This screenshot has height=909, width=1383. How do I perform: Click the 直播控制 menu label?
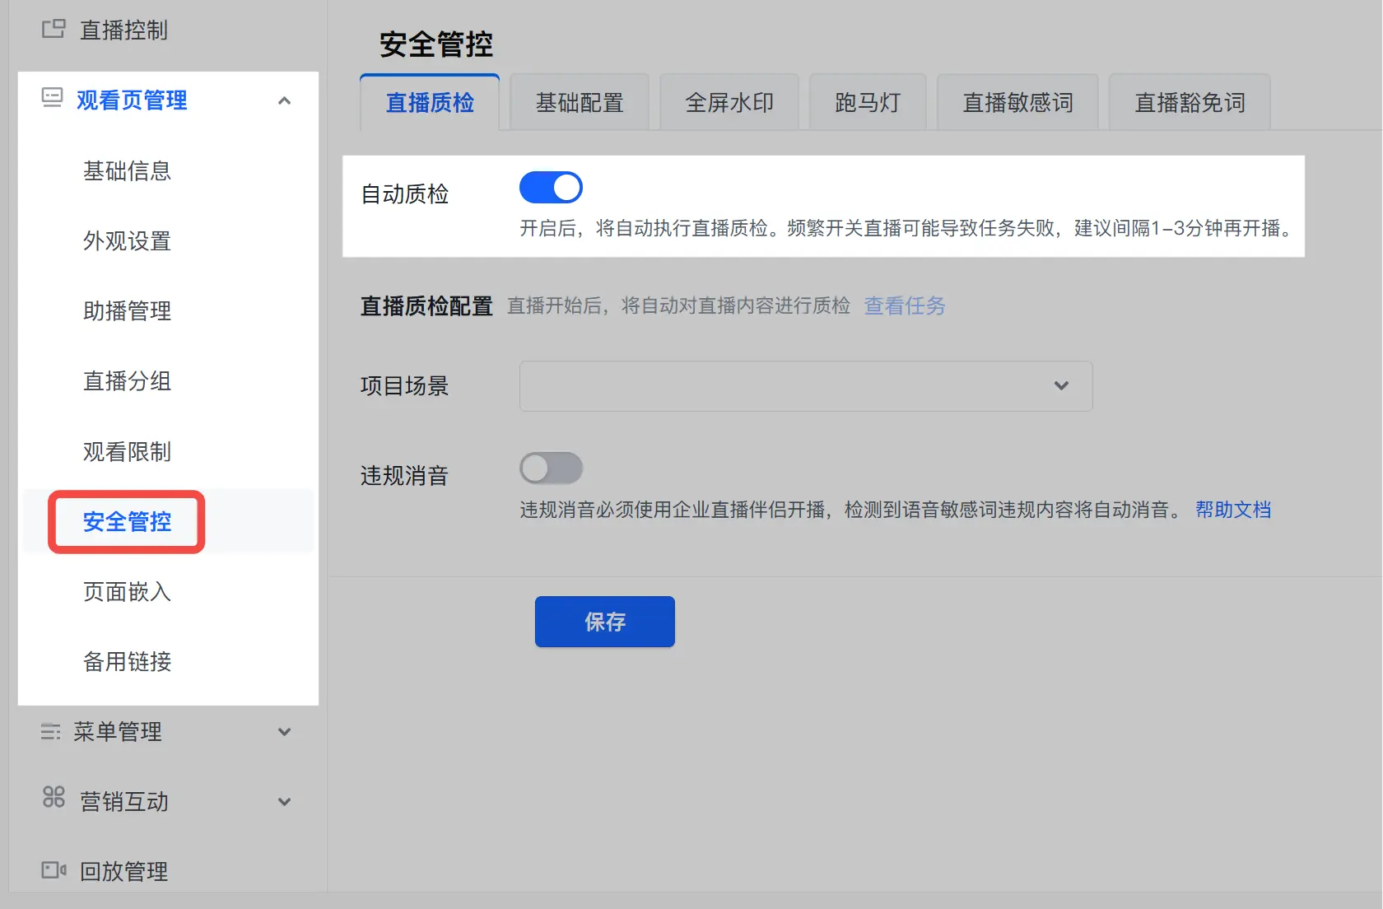[x=123, y=30]
